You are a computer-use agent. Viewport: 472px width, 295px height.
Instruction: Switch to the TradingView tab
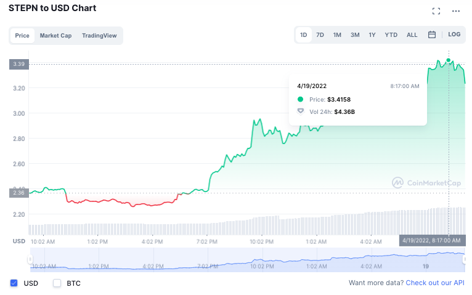(x=99, y=36)
